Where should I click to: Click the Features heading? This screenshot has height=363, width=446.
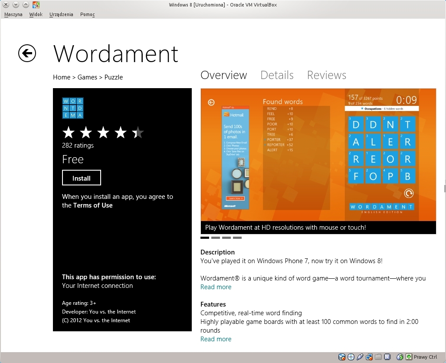click(x=213, y=304)
